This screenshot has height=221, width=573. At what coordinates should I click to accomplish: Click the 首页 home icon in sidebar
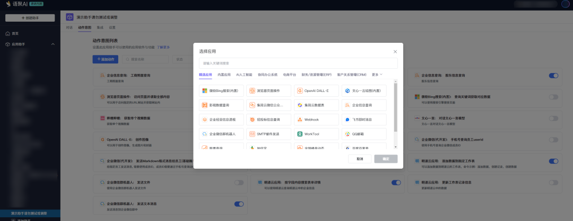7,33
